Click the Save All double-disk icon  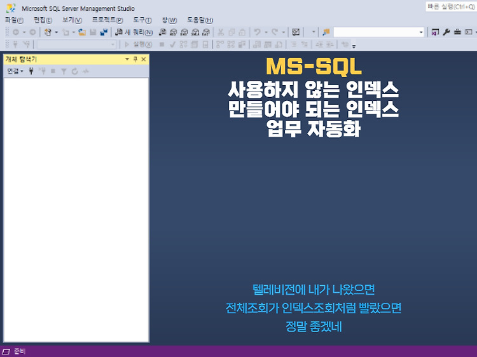[104, 32]
